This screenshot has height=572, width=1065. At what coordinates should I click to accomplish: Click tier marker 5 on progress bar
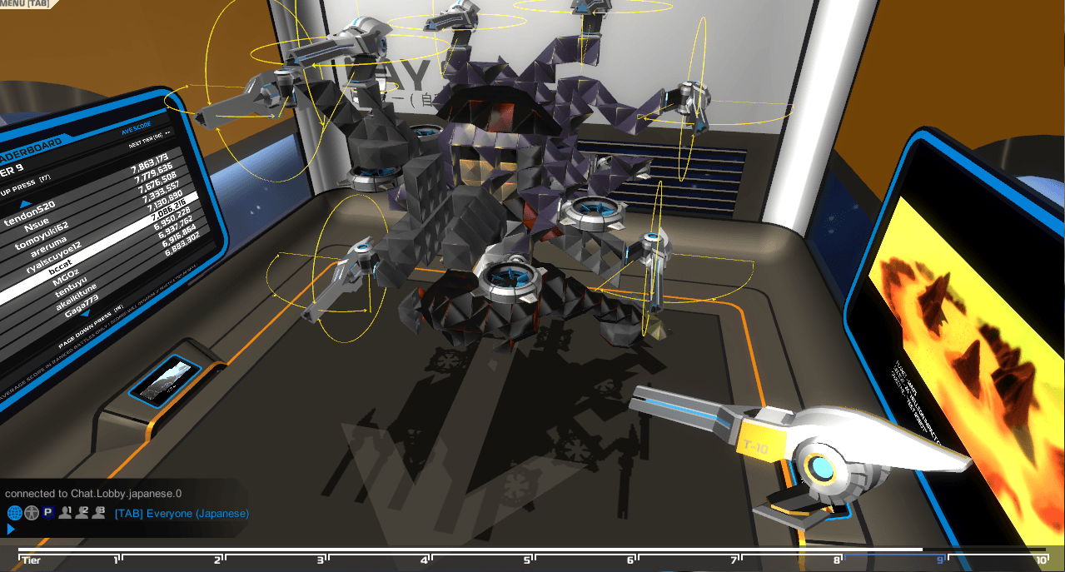click(527, 560)
